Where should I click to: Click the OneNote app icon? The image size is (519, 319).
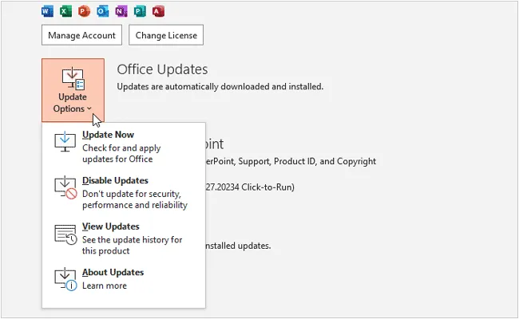(x=121, y=12)
